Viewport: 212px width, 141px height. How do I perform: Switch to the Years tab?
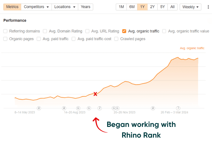85,7
